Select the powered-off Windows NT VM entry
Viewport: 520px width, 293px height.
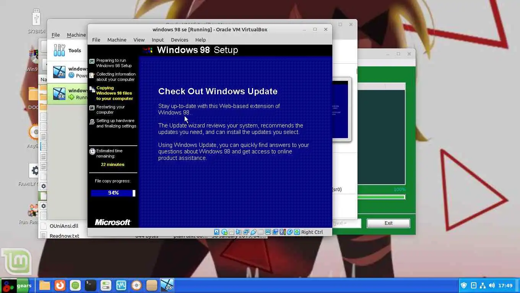(x=67, y=72)
